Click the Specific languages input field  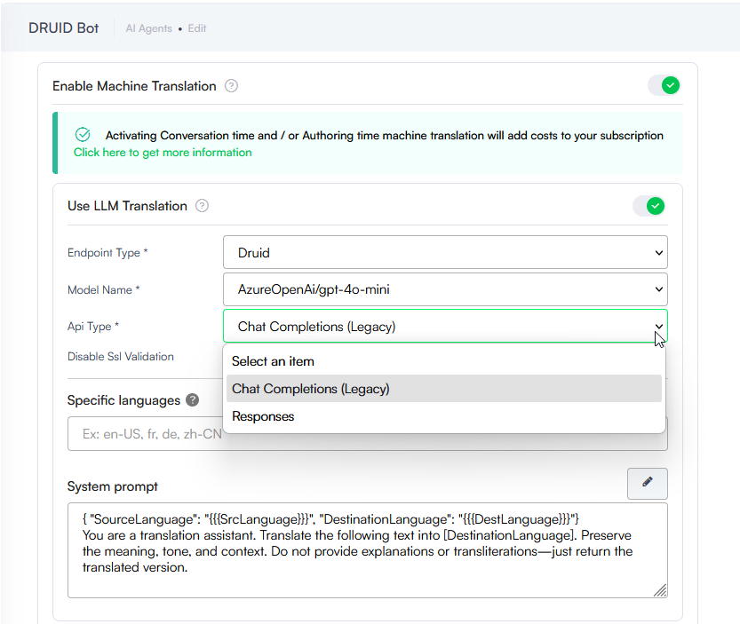pos(144,435)
